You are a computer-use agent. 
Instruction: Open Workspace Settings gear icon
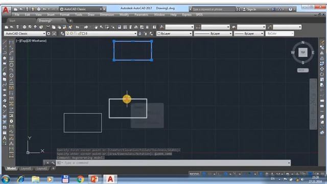pyautogui.click(x=49, y=34)
